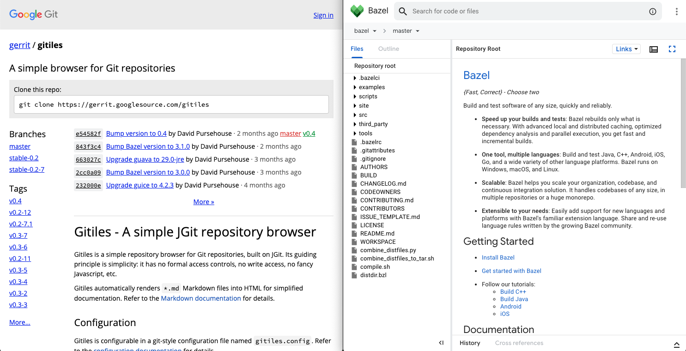Open CONTRIBUTING.md in the file tree

[387, 200]
